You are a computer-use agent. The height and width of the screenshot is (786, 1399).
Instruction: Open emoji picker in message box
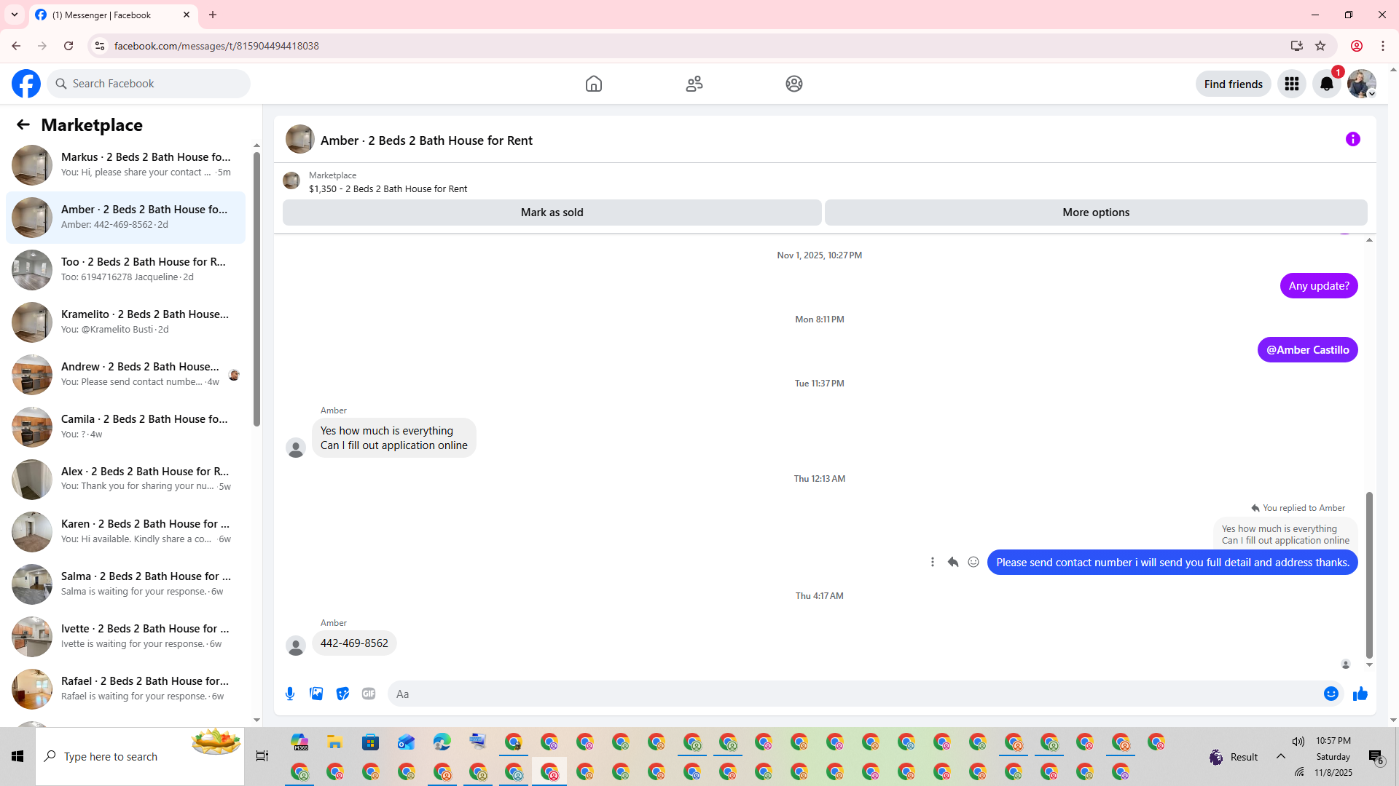pos(1331,694)
